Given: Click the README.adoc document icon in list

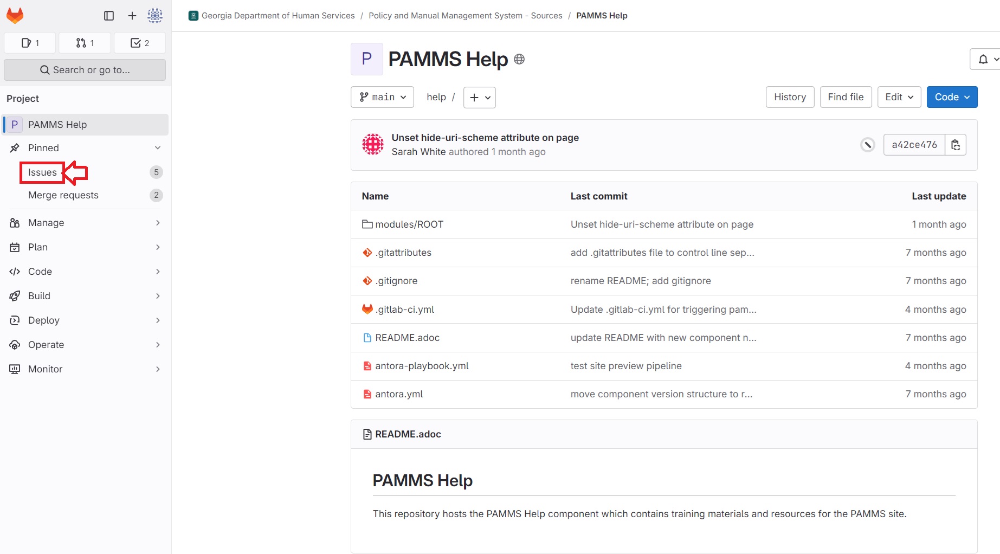Looking at the screenshot, I should point(367,338).
